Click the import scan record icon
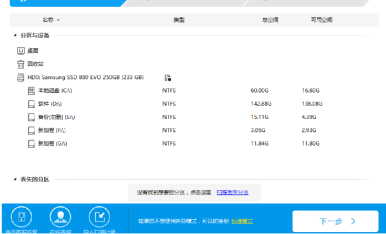 (100, 217)
